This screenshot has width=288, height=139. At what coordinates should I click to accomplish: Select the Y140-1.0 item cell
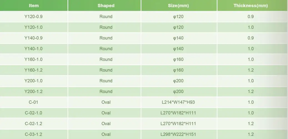[x=34, y=49]
